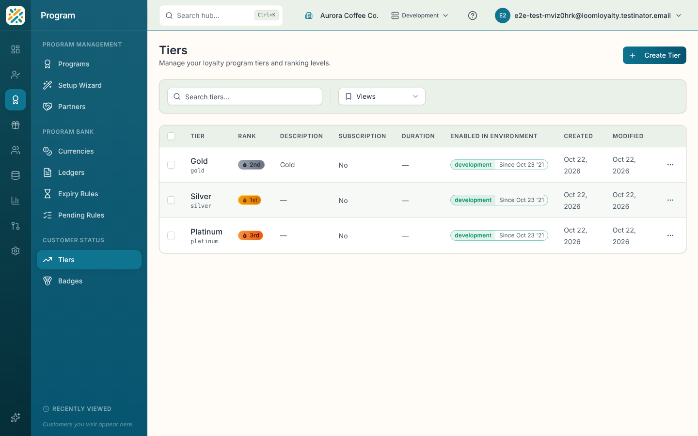Open the settings gear icon in rail
This screenshot has width=698, height=436.
pos(16,251)
